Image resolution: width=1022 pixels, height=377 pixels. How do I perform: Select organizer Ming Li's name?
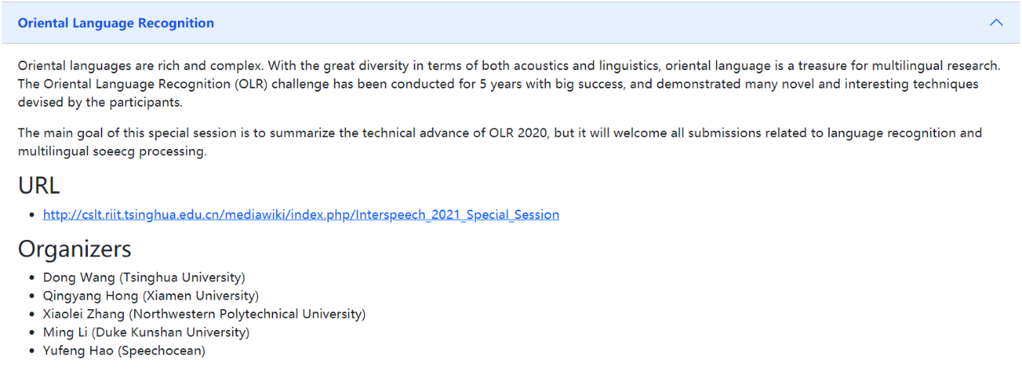click(65, 332)
